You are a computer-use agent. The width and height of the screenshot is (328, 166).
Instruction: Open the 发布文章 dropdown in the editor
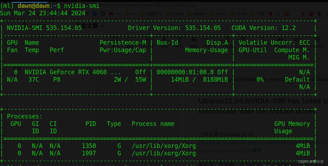(90, 26)
